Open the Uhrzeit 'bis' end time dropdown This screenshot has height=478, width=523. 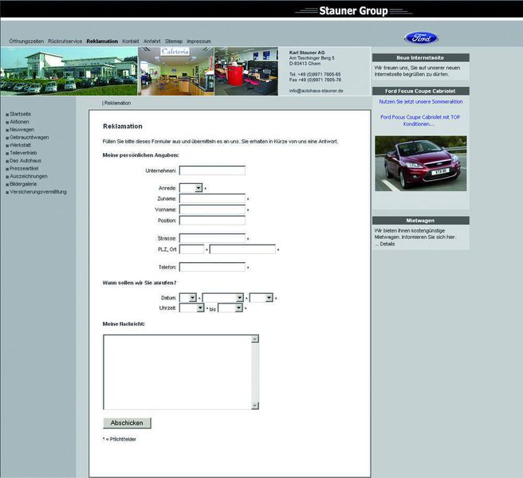(x=230, y=308)
